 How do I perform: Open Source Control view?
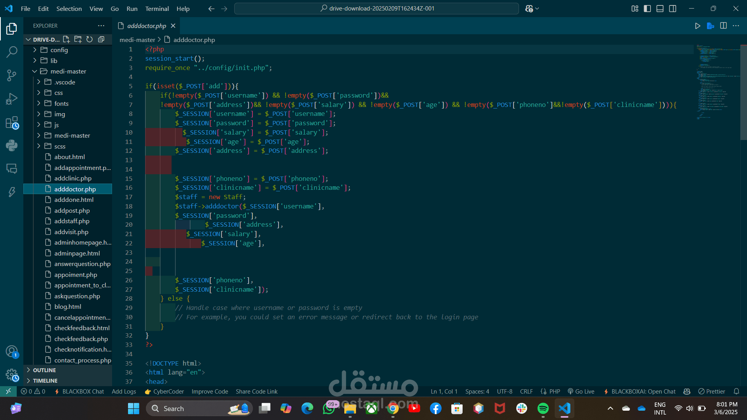pos(12,75)
